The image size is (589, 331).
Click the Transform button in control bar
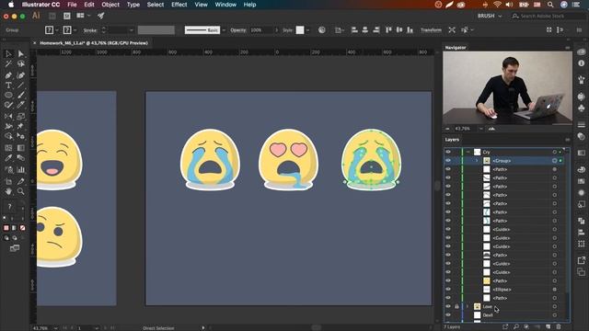(431, 30)
